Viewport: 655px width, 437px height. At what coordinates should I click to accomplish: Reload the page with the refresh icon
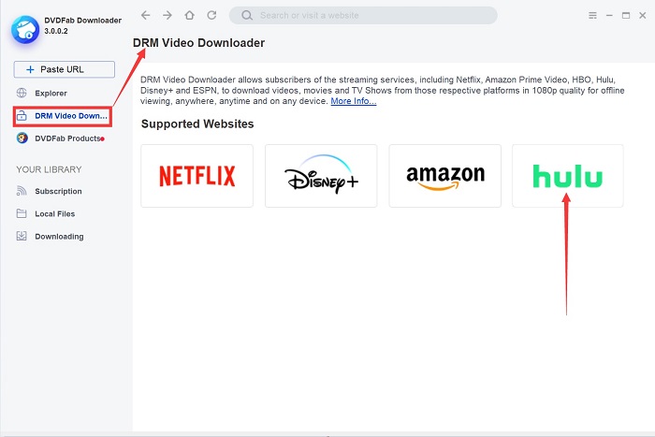point(211,16)
